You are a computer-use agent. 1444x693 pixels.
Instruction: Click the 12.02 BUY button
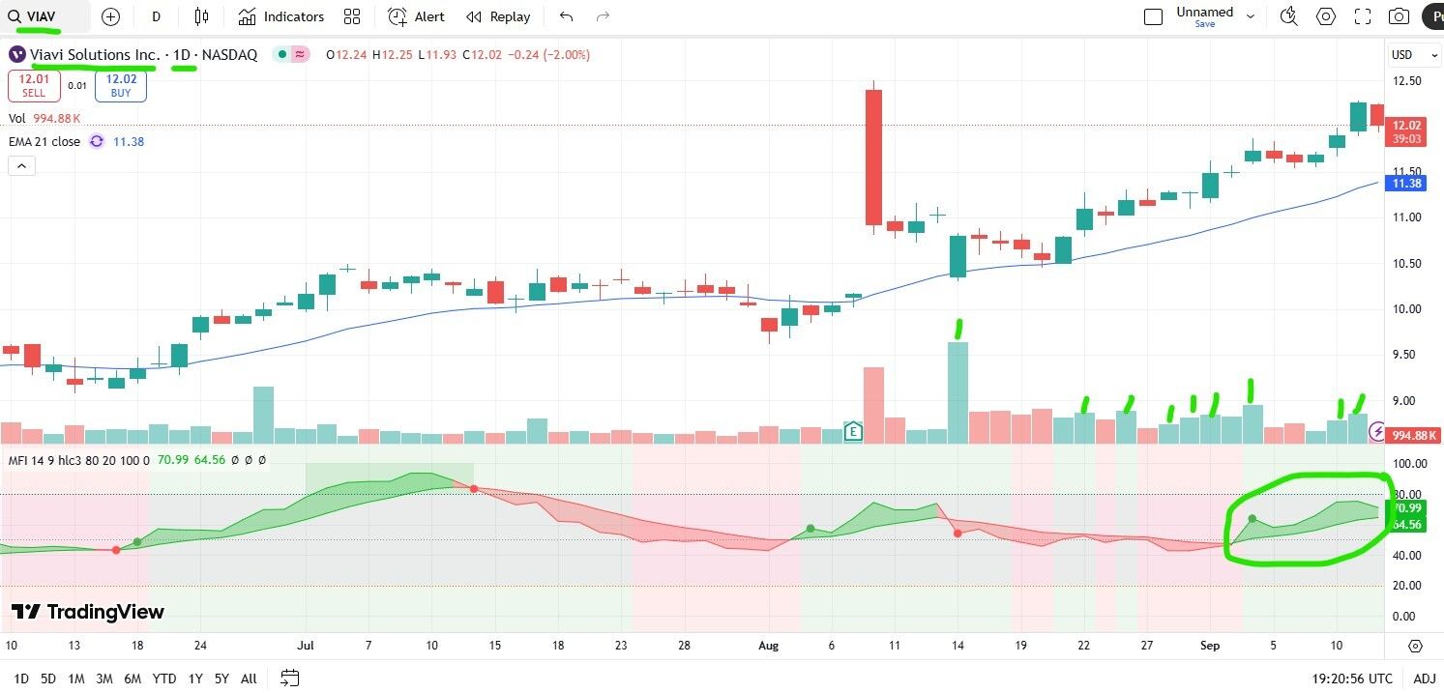(121, 86)
